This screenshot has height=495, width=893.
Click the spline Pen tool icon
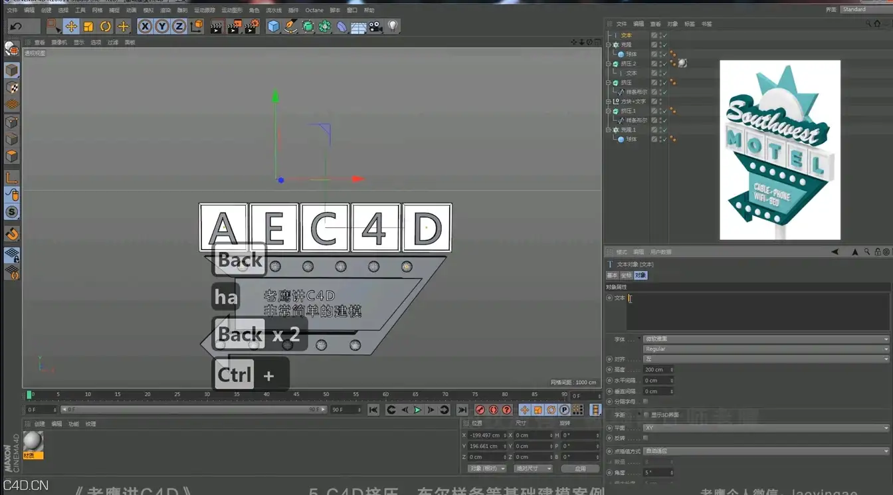pyautogui.click(x=290, y=27)
